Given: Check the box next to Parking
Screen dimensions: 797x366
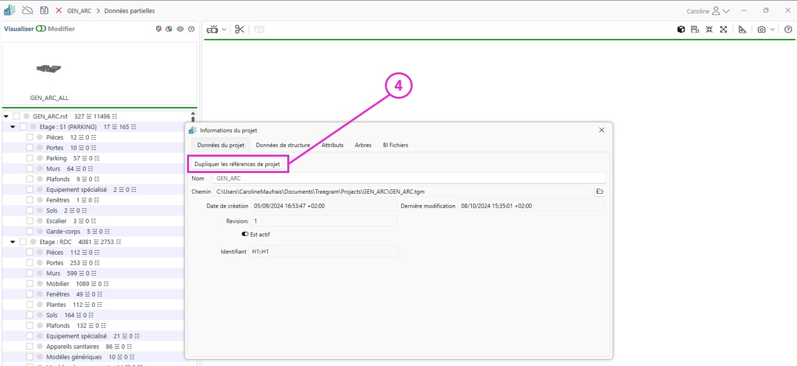Looking at the screenshot, I should (x=30, y=158).
